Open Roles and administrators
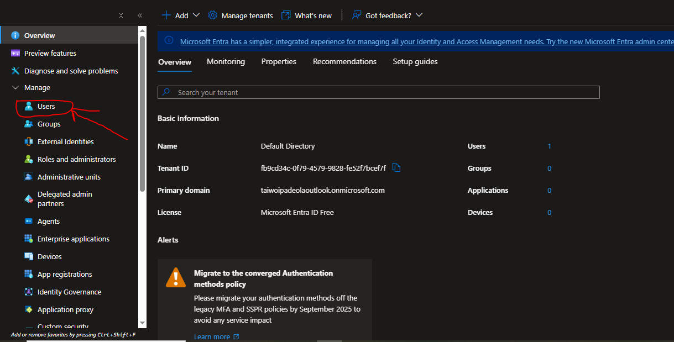 (70, 159)
